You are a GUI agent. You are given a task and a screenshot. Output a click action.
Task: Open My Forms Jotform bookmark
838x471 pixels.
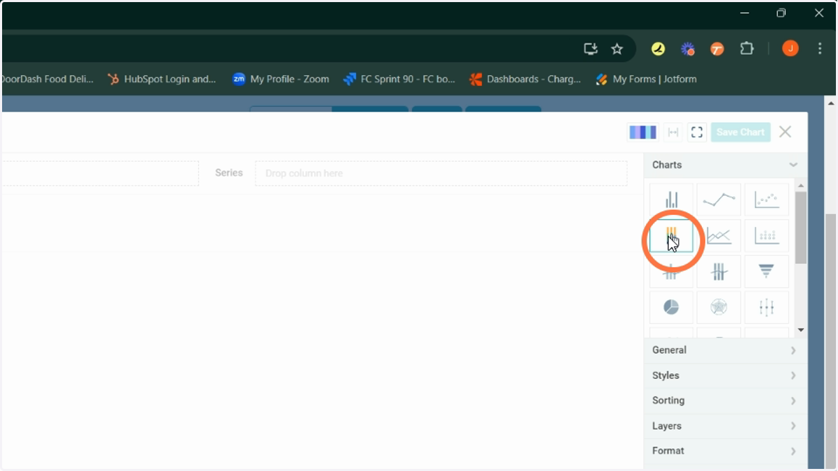tap(646, 79)
